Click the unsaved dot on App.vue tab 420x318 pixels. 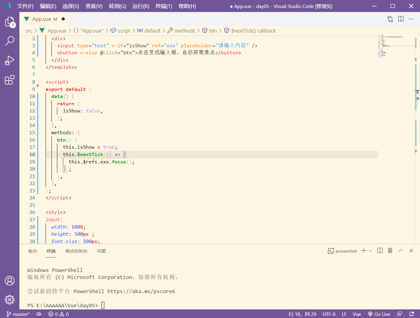(x=63, y=19)
